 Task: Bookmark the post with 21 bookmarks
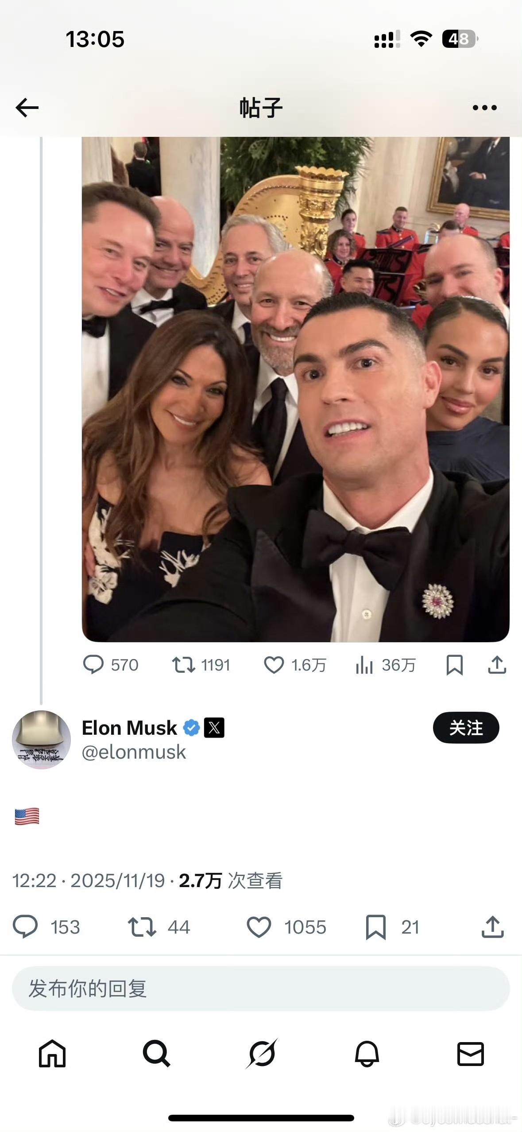[376, 927]
